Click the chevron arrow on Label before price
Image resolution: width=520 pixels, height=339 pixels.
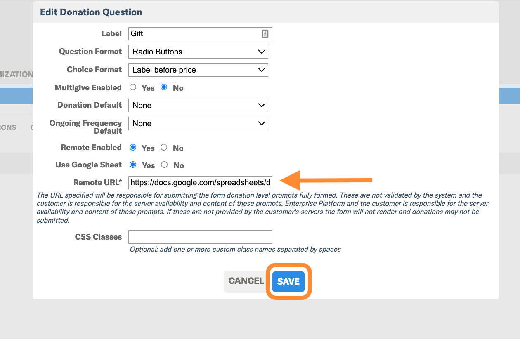click(x=261, y=70)
